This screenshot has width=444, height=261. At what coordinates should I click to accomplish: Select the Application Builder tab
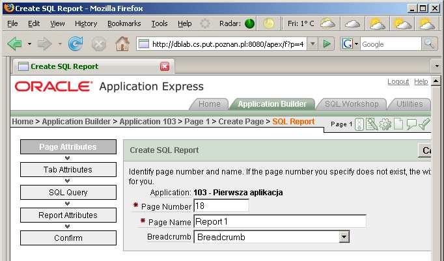[x=272, y=104]
